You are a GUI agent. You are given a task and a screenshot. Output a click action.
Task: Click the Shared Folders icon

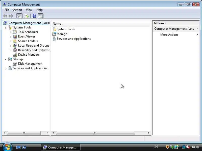15,41
